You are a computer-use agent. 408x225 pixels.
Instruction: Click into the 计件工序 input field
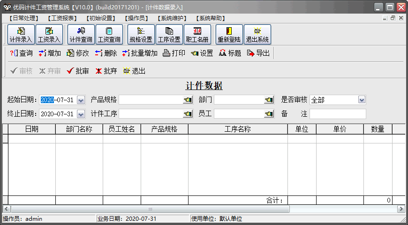coord(151,114)
